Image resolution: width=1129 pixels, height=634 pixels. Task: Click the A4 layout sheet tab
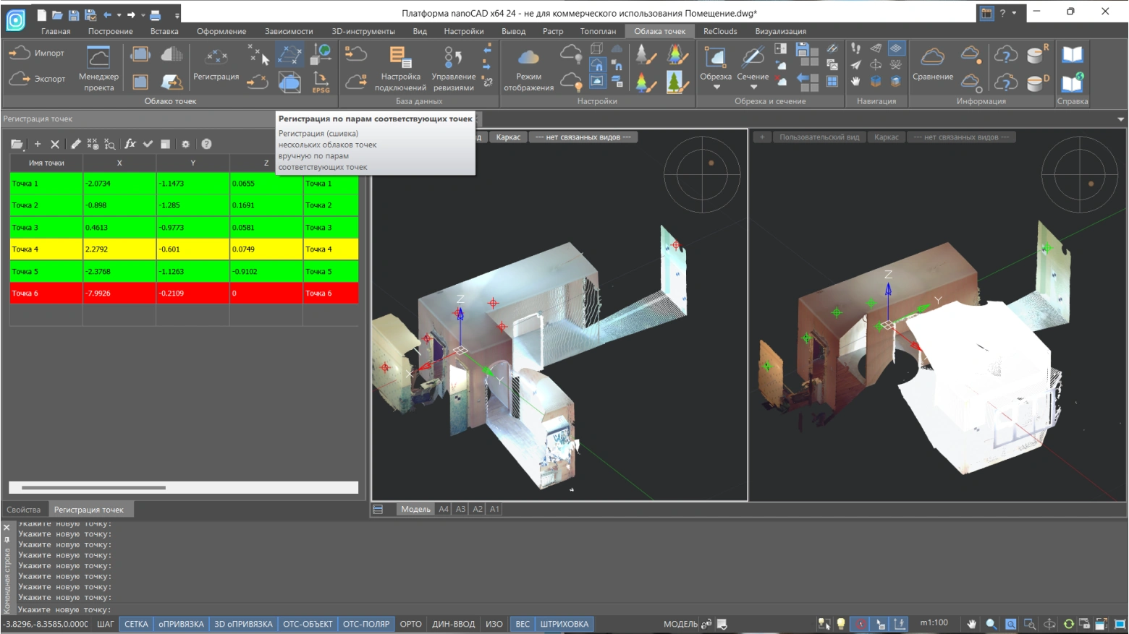(x=444, y=509)
